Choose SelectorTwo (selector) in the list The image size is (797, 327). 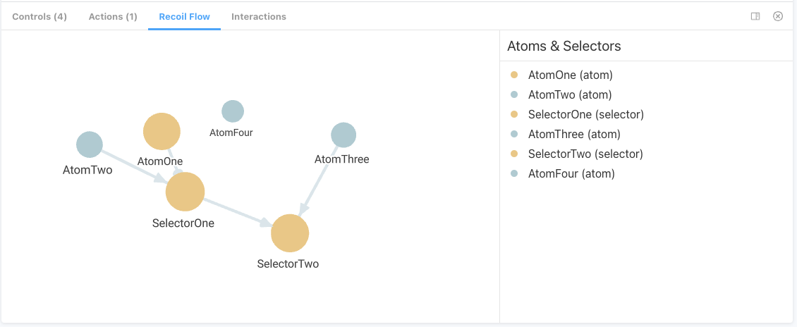[585, 154]
